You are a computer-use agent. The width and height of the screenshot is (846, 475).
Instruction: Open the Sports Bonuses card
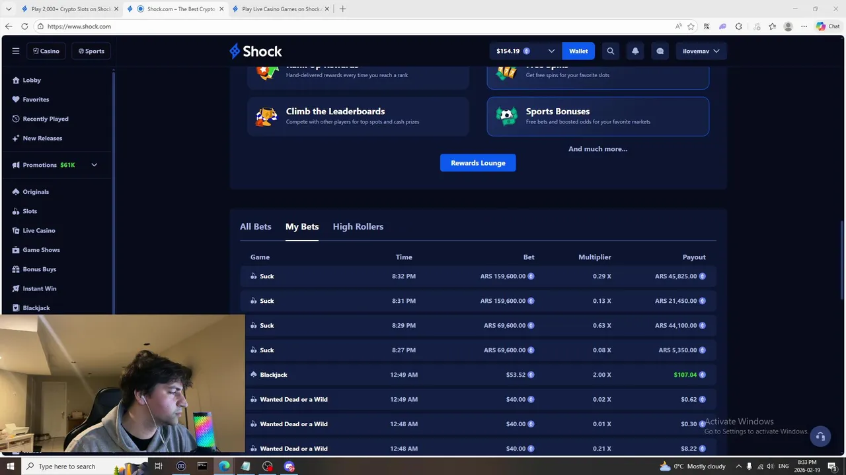click(598, 117)
